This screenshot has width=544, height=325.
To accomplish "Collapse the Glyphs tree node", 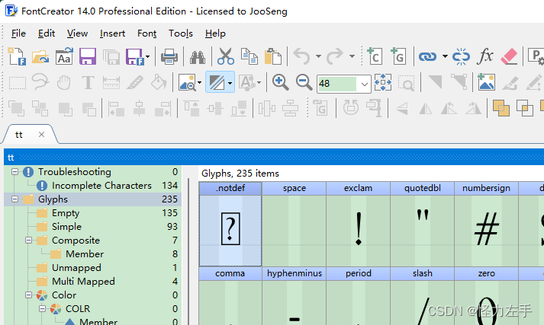I will 14,199.
